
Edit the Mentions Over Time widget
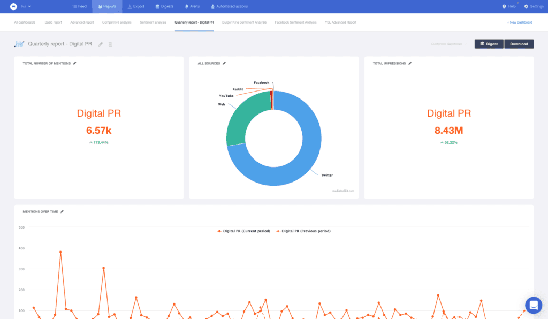[62, 211]
